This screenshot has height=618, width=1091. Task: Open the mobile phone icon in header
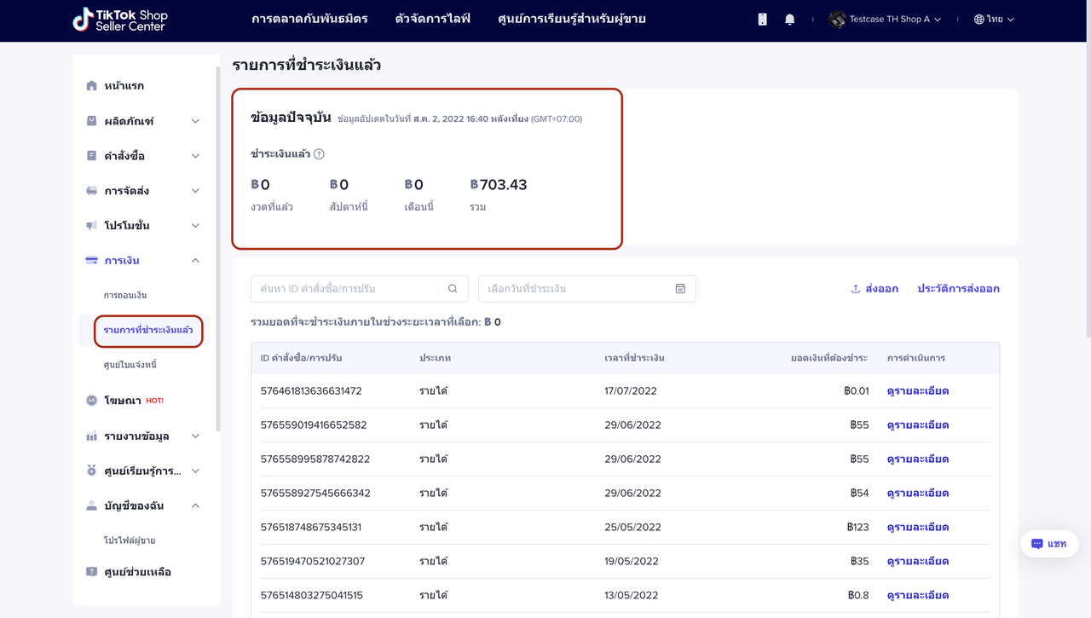(762, 20)
